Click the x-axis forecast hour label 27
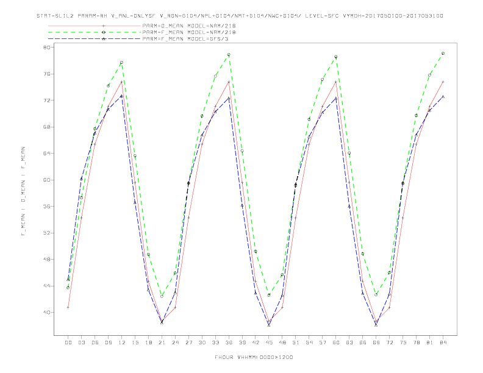The image size is (483, 373). click(189, 343)
